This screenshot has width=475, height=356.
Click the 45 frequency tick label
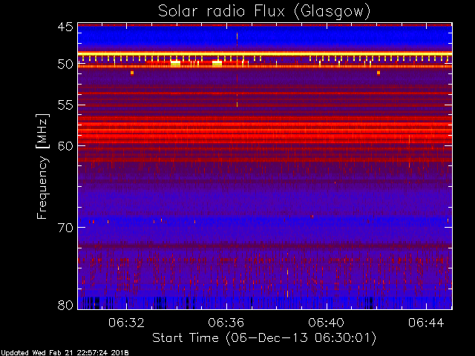pos(65,27)
